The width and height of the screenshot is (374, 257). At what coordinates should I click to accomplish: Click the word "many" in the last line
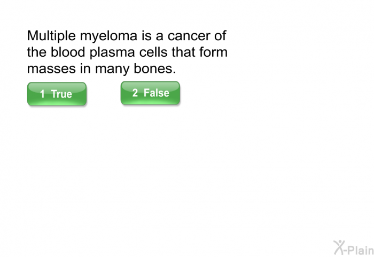112,70
